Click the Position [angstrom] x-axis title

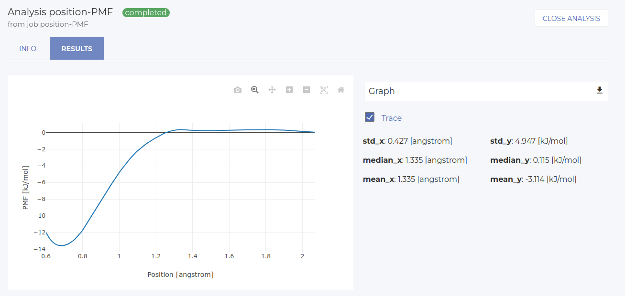(180, 275)
